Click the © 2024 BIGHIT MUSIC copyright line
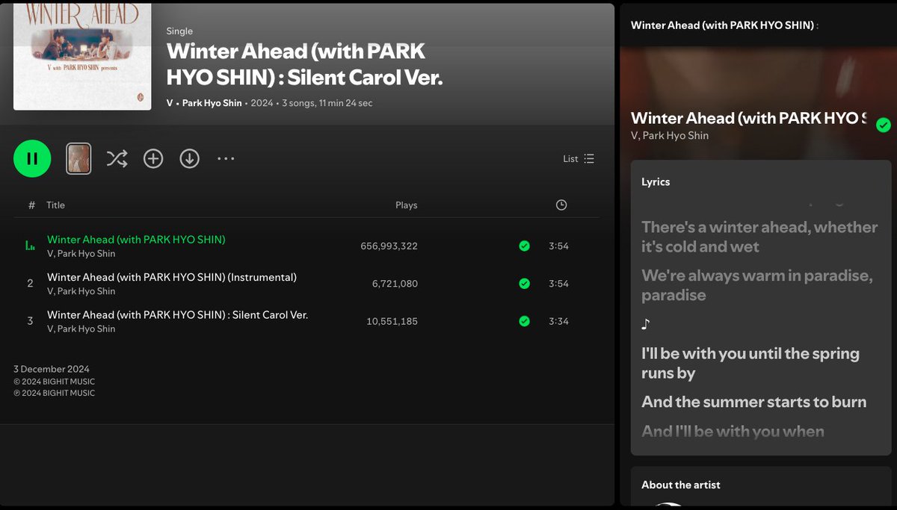Viewport: 897px width, 510px height. coord(55,382)
